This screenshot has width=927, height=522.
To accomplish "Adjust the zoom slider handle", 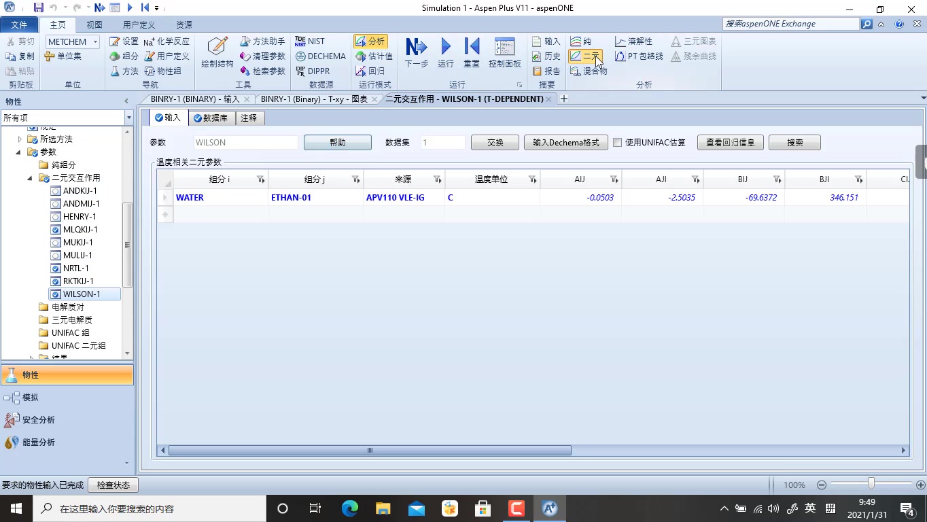I will [x=871, y=484].
